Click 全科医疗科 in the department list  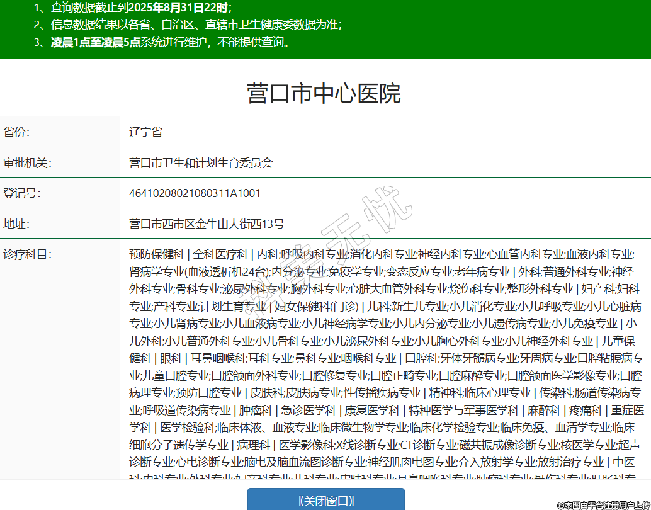220,254
